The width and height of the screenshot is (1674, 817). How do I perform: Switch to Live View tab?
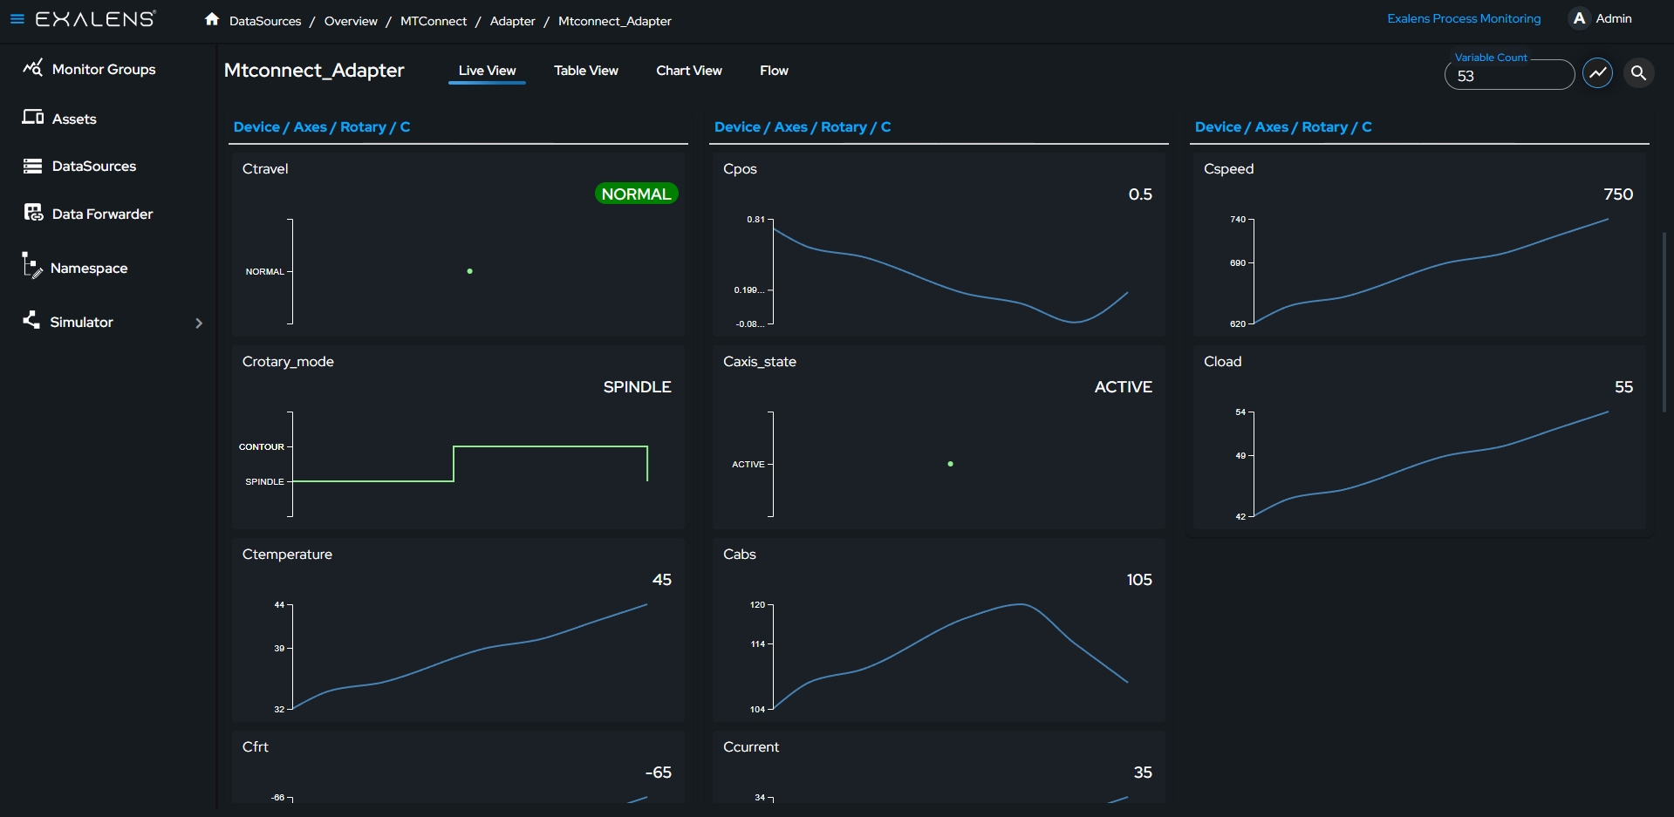click(487, 71)
